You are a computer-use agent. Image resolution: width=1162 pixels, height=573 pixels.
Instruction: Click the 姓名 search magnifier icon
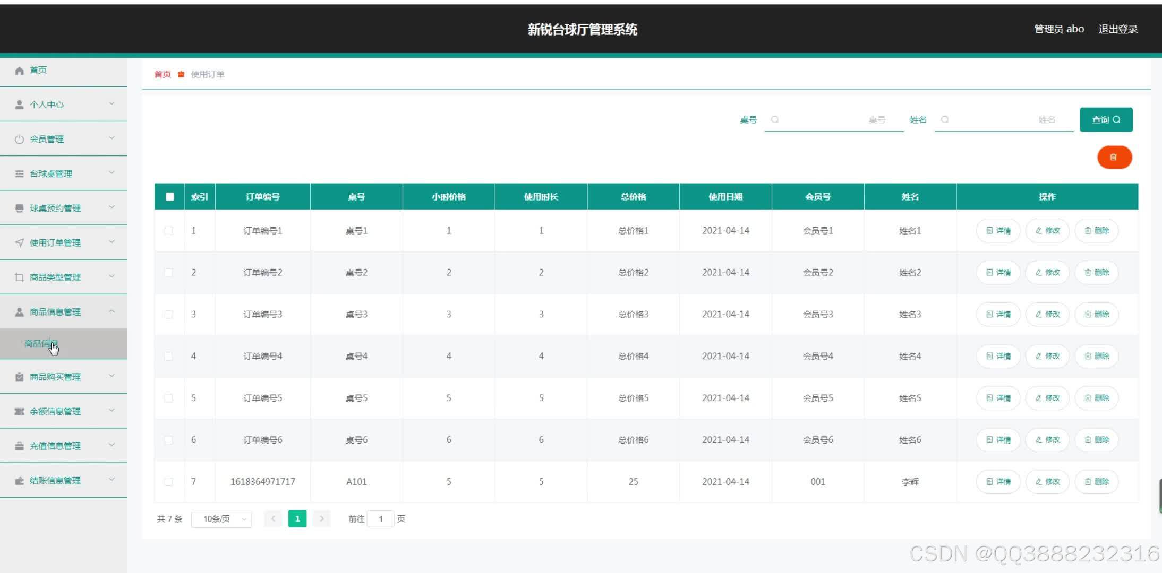coord(945,119)
